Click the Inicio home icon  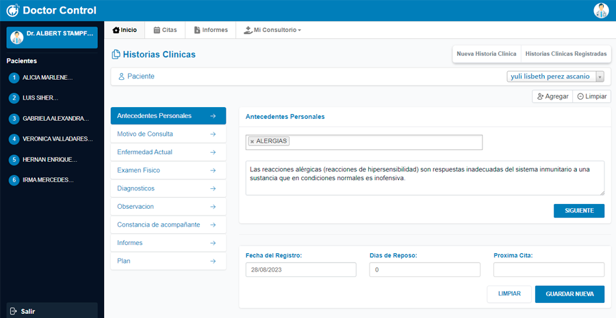[116, 30]
